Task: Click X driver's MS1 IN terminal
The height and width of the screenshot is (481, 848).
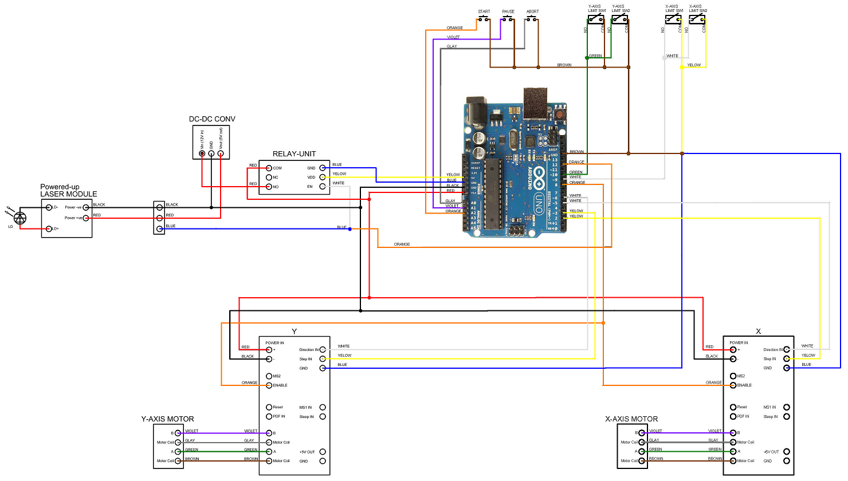Action: pyautogui.click(x=787, y=407)
